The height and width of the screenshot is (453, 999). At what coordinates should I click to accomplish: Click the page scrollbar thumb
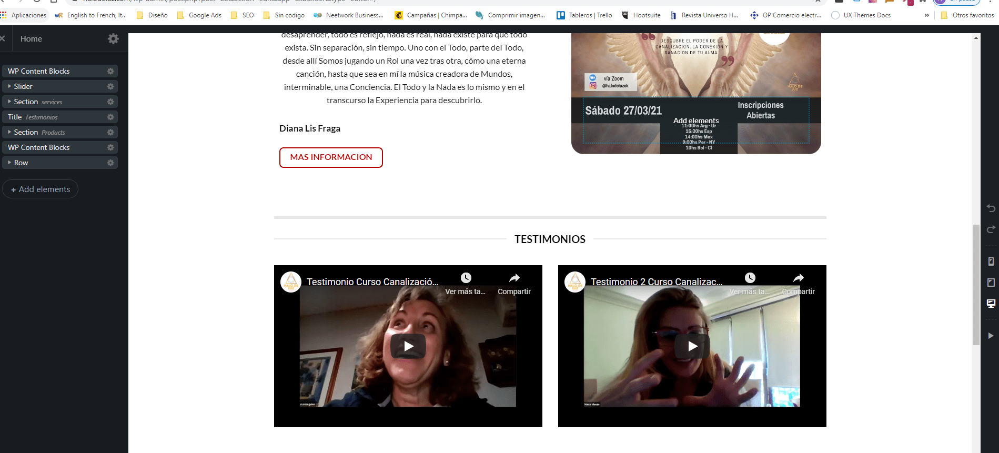[x=976, y=284]
